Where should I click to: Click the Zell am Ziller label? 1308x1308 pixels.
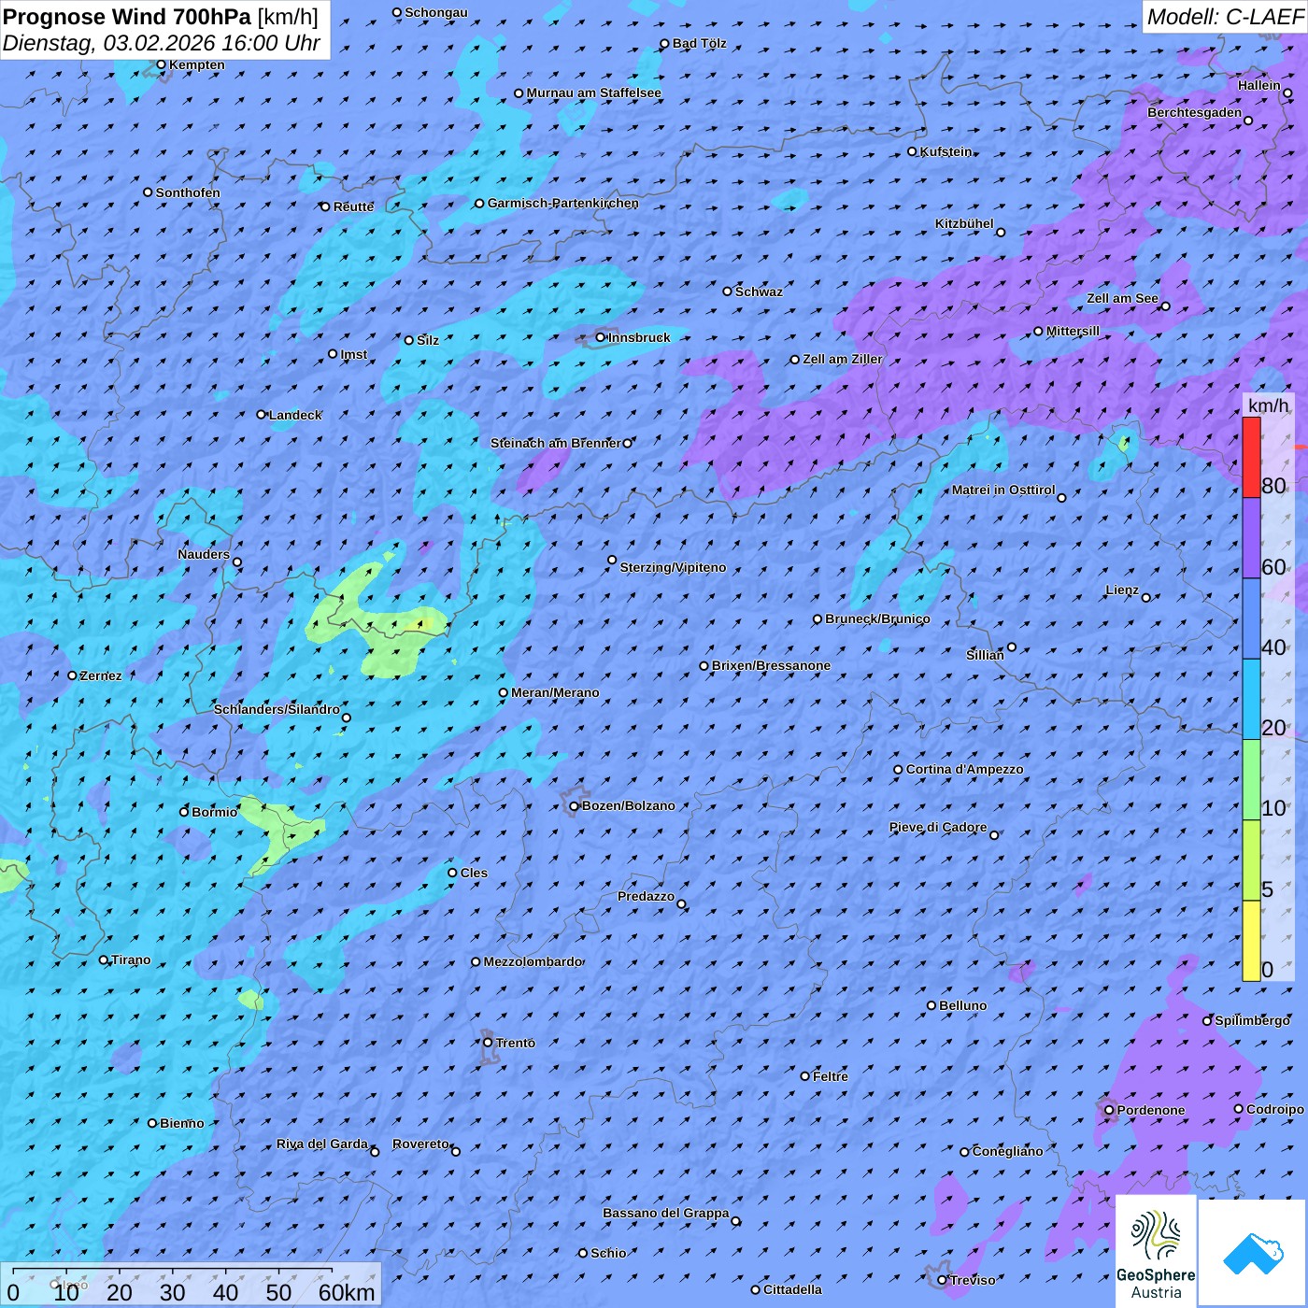pos(842,359)
